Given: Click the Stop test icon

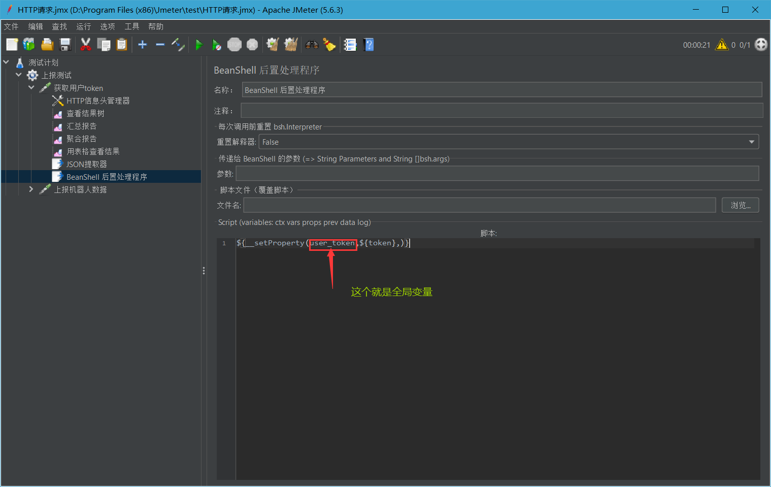Looking at the screenshot, I should click(234, 45).
